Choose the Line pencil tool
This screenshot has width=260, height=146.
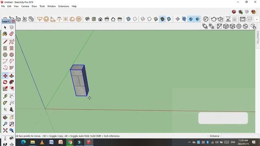5,42
